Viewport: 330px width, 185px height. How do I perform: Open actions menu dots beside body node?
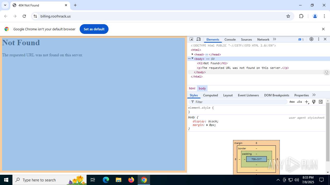[x=189, y=59]
